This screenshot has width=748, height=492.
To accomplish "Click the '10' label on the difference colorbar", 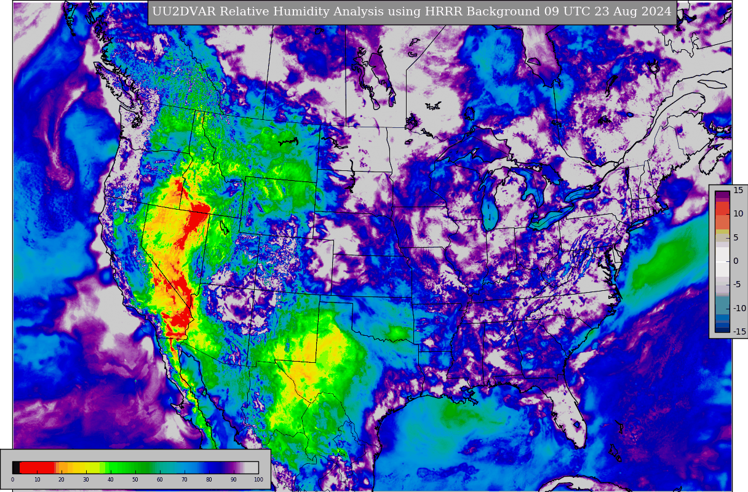I will tap(738, 213).
